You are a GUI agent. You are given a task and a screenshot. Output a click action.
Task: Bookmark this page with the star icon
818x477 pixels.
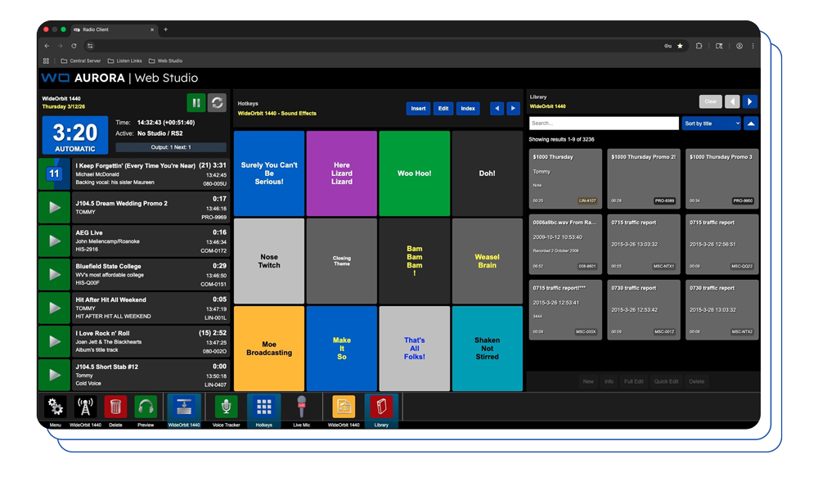pyautogui.click(x=681, y=46)
